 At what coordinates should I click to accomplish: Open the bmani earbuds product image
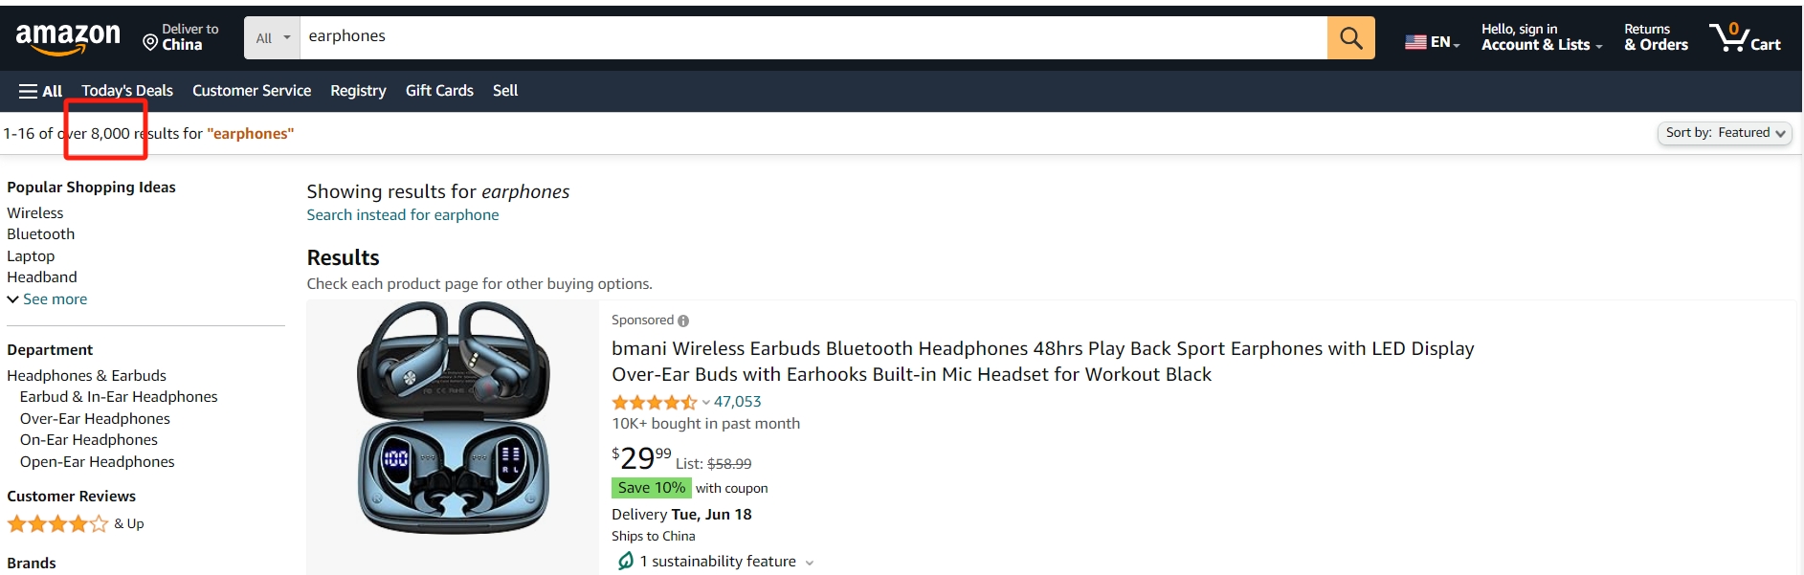click(x=453, y=419)
